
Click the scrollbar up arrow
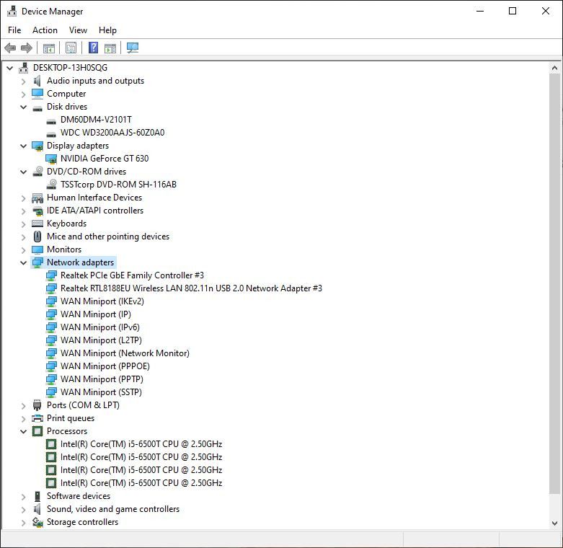(x=555, y=68)
